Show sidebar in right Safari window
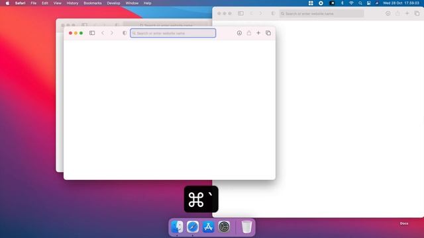 [240, 13]
